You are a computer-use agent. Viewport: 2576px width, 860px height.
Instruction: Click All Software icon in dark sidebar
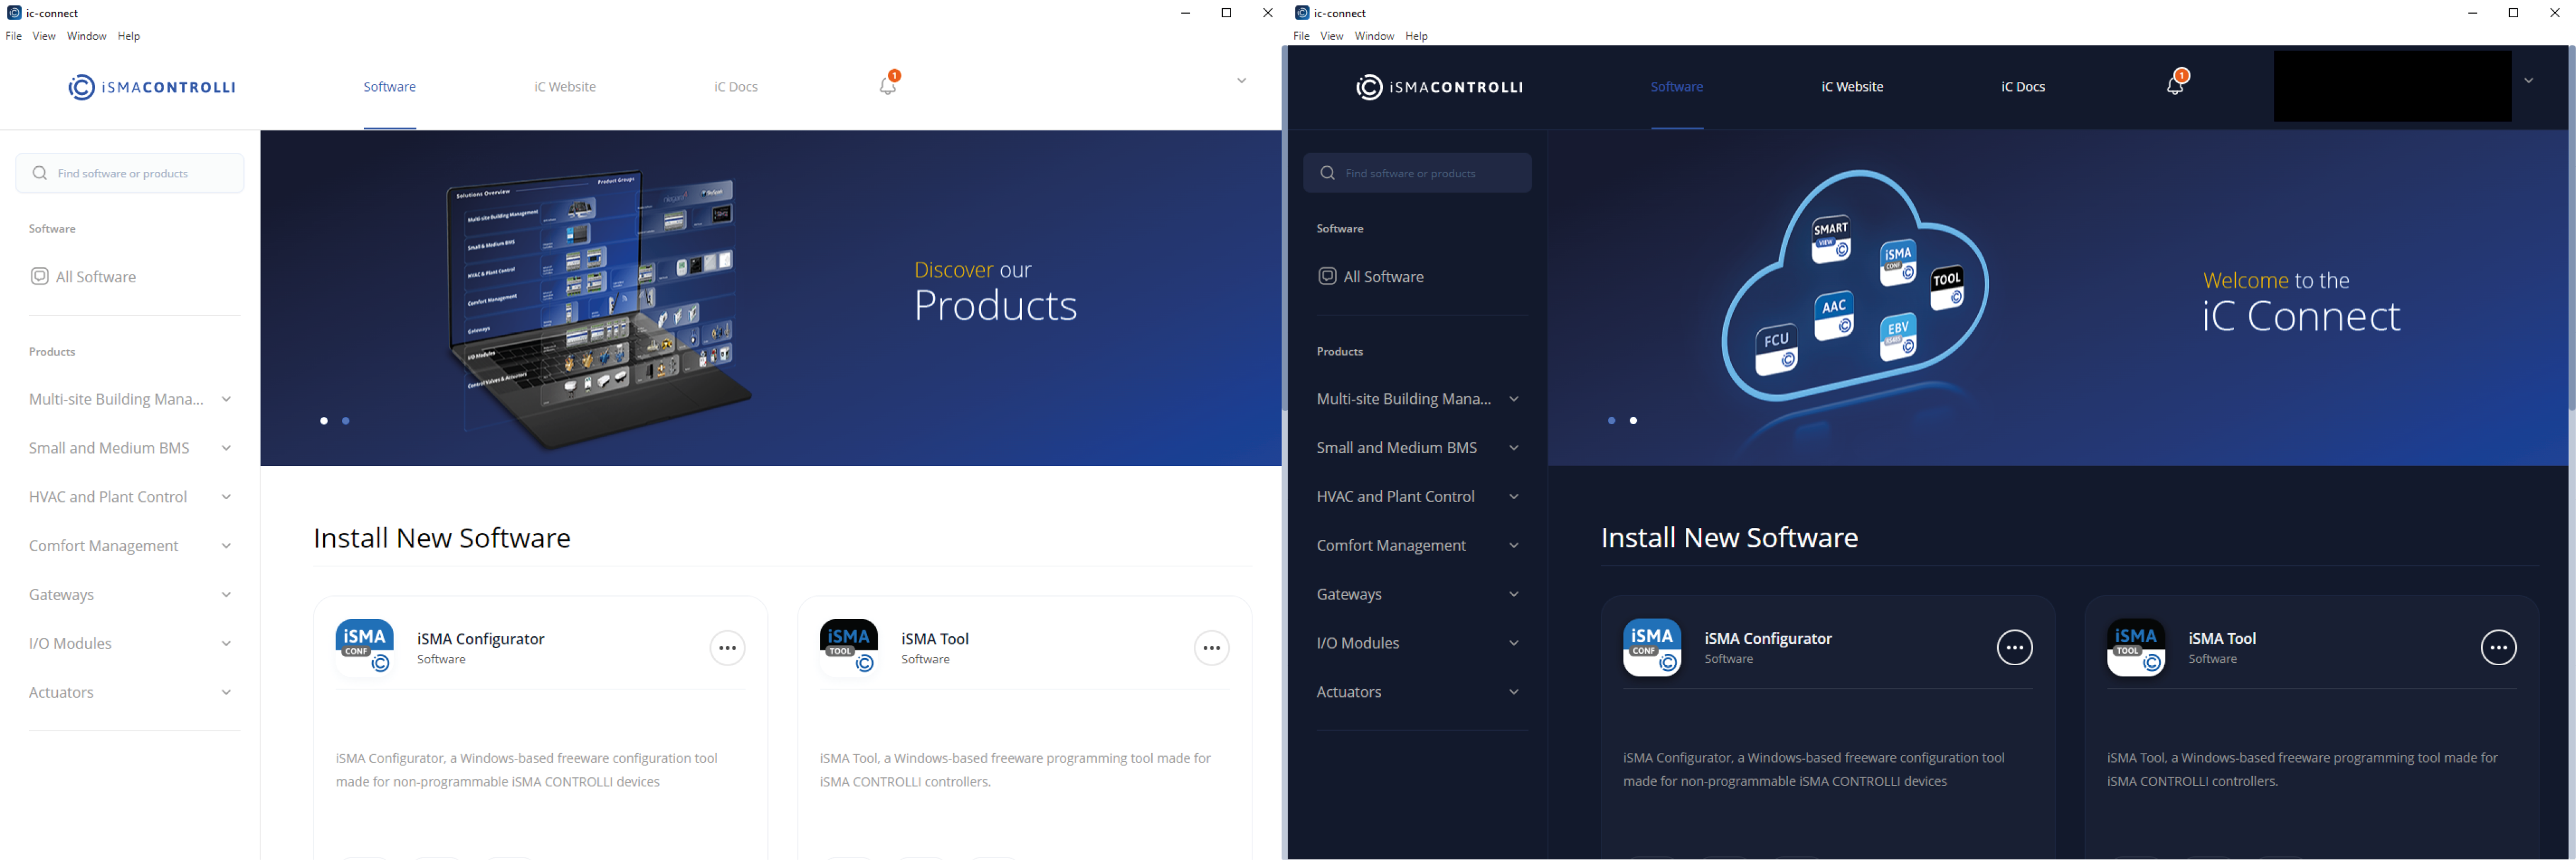(x=1327, y=276)
